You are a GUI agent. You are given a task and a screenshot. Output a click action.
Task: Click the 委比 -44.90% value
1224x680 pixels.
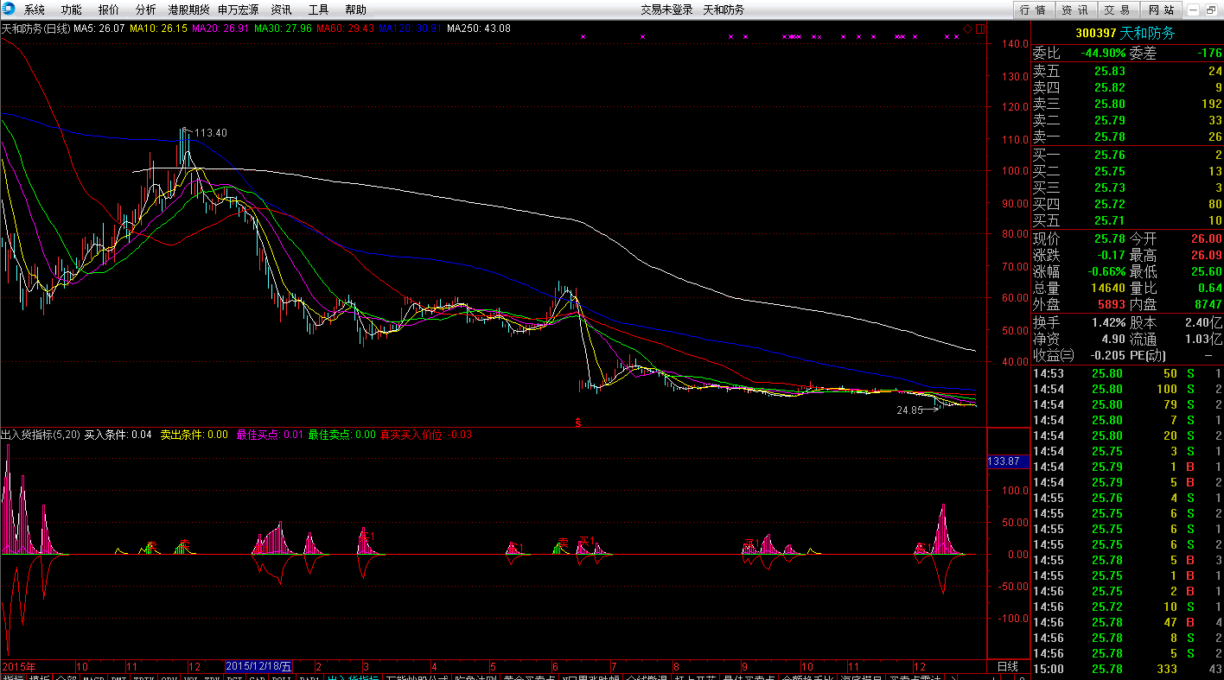coord(1080,53)
